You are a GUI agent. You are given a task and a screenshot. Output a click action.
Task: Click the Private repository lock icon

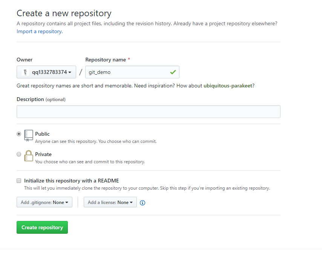(x=29, y=156)
